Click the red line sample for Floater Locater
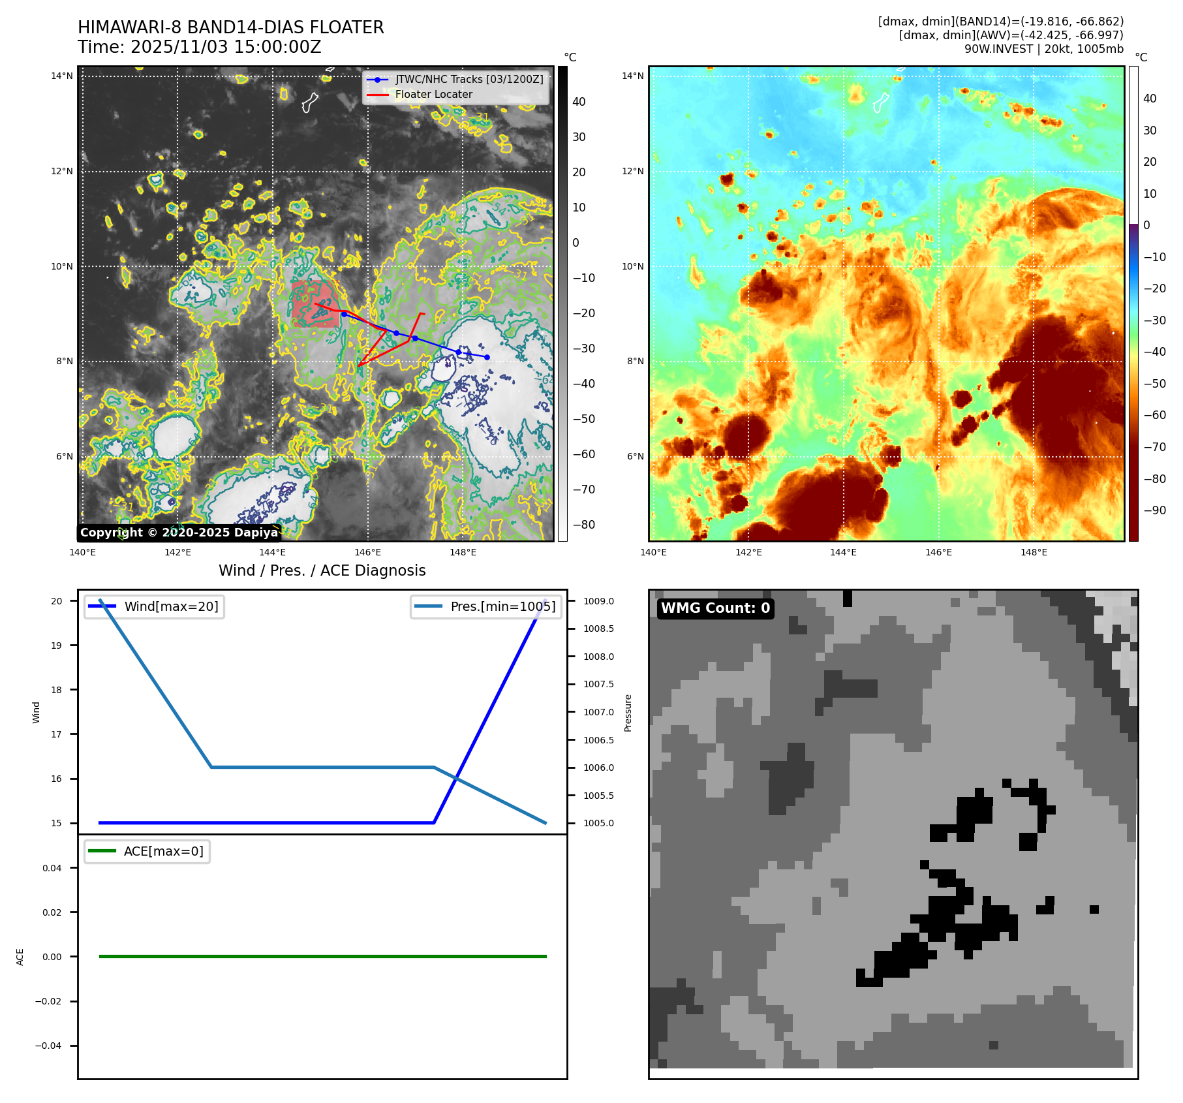Image resolution: width=1183 pixels, height=1103 pixels. pos(377,95)
